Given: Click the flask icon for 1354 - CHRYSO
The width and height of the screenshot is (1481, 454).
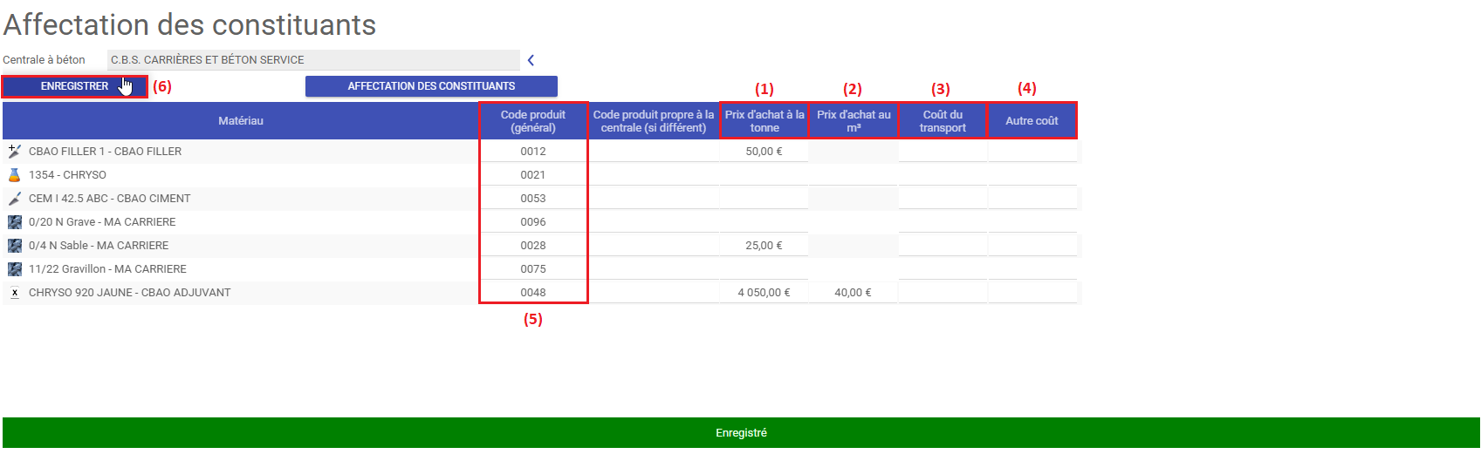Looking at the screenshot, I should click(x=14, y=174).
